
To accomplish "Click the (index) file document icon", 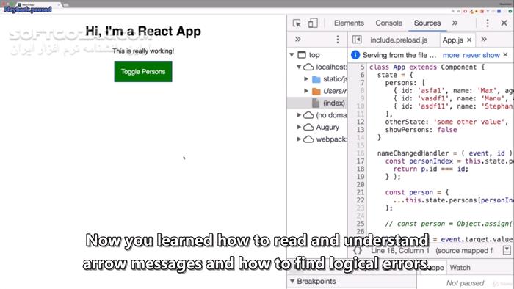I will click(316, 103).
